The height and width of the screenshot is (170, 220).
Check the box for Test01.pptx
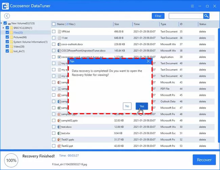click(54, 140)
